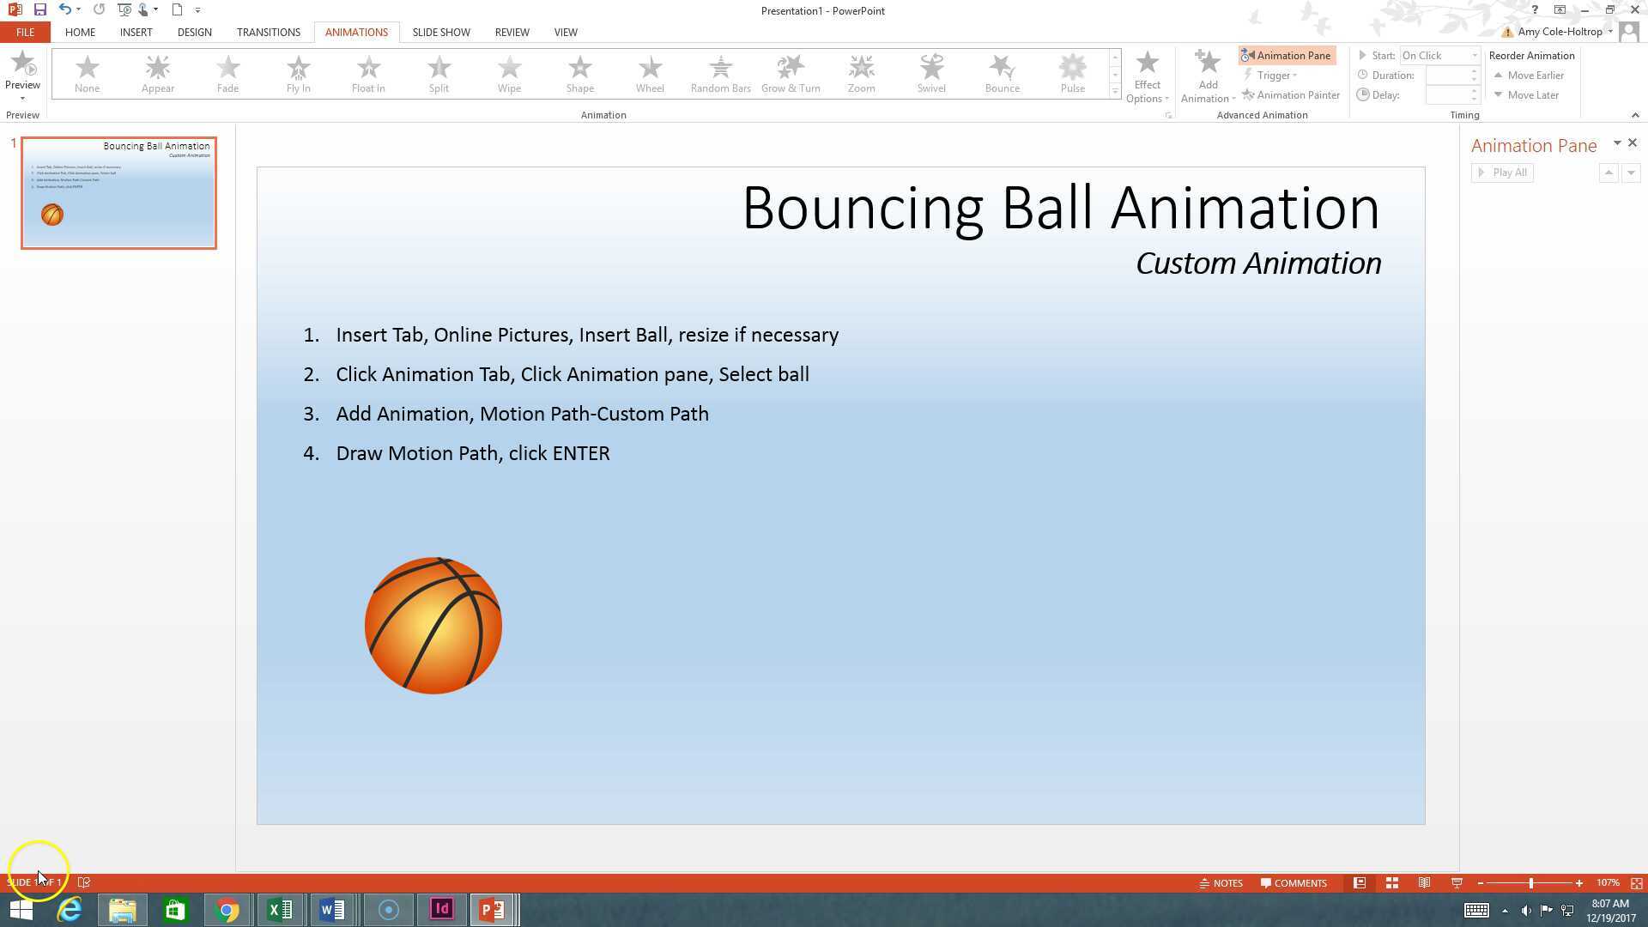Select the Swivel animation effect
Viewport: 1648px width, 927px height.
point(931,73)
